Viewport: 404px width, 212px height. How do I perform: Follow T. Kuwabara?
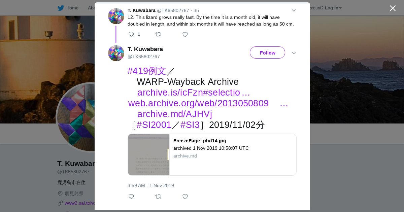(267, 52)
